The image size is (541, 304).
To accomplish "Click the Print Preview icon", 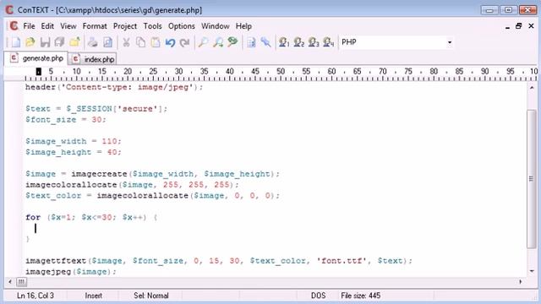I will [x=107, y=42].
